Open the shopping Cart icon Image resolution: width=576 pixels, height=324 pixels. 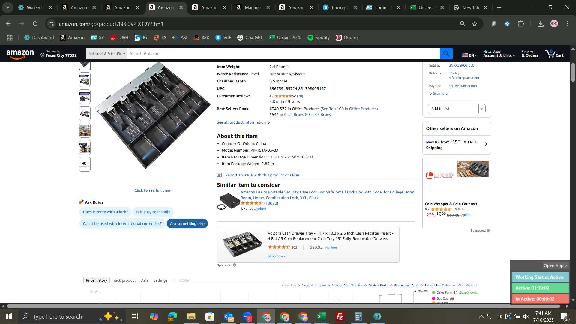click(x=554, y=54)
